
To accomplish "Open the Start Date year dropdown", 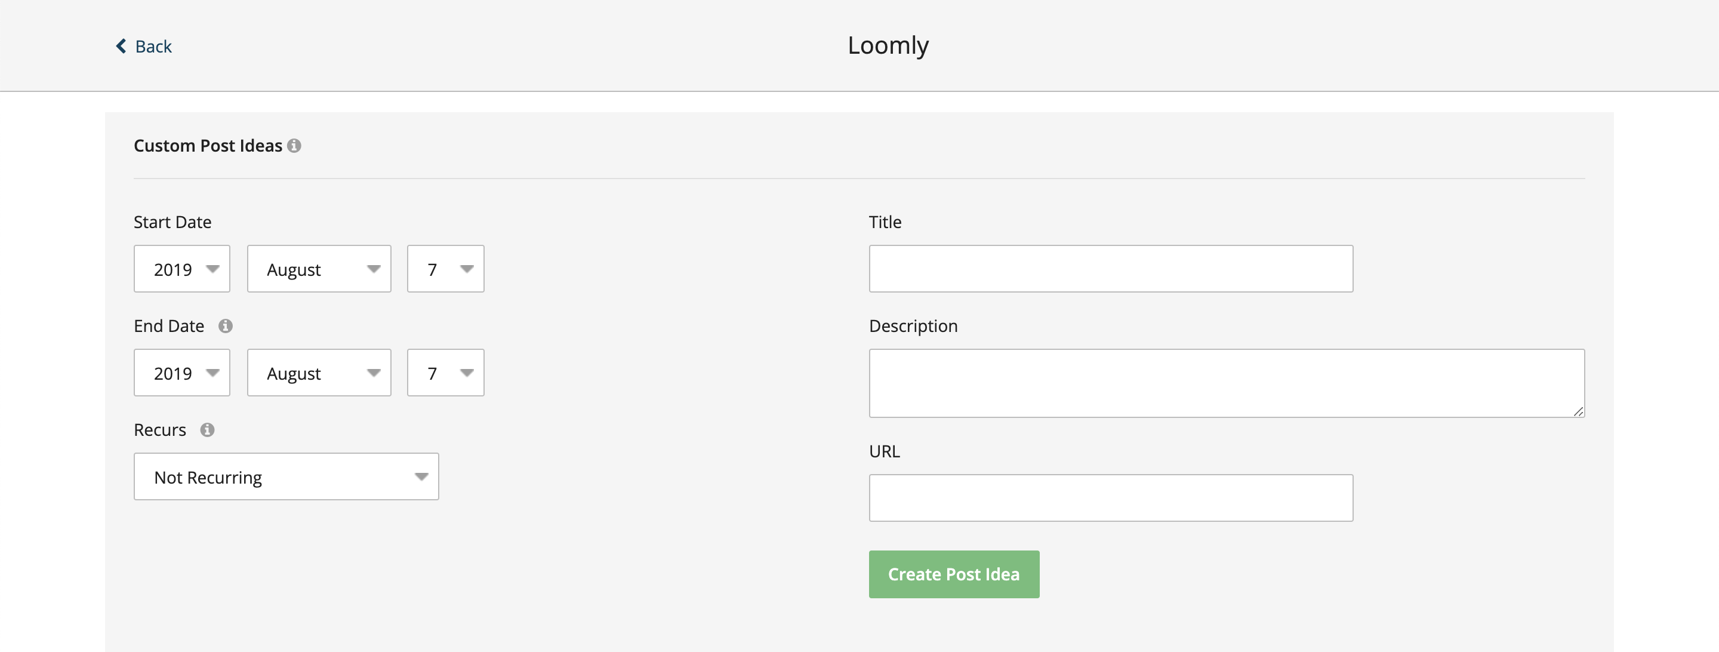I will click(182, 269).
